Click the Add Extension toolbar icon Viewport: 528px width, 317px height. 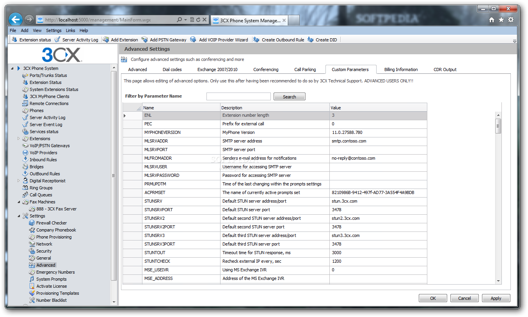pos(106,39)
